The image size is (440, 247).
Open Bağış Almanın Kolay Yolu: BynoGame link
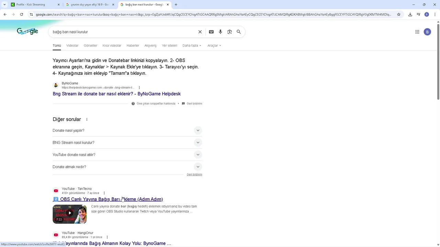coord(112,243)
